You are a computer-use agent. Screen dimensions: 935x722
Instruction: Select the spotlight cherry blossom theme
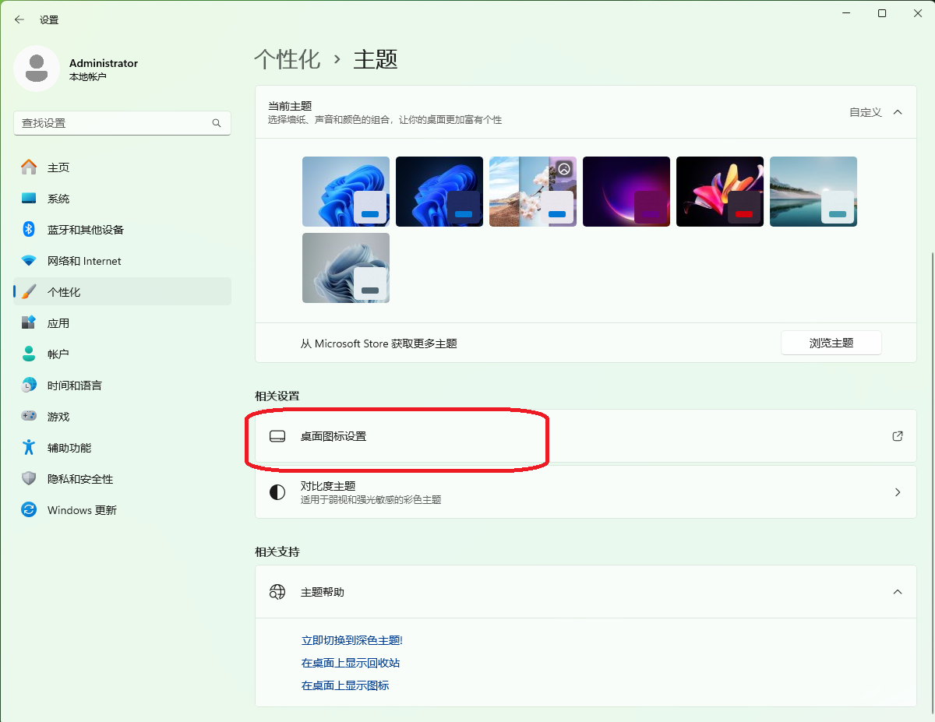[533, 192]
